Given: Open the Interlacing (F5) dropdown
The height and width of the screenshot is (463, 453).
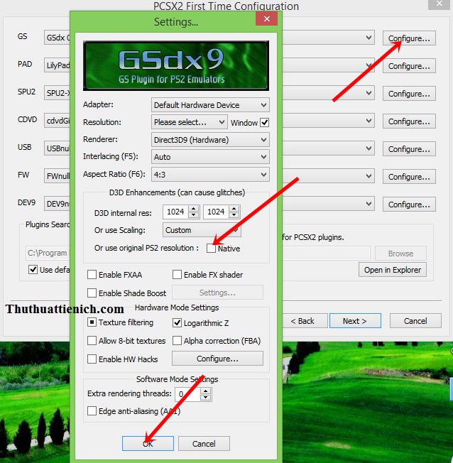Looking at the screenshot, I should (x=210, y=157).
